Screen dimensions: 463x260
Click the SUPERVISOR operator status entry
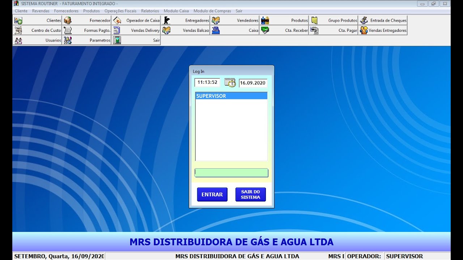(x=404, y=256)
